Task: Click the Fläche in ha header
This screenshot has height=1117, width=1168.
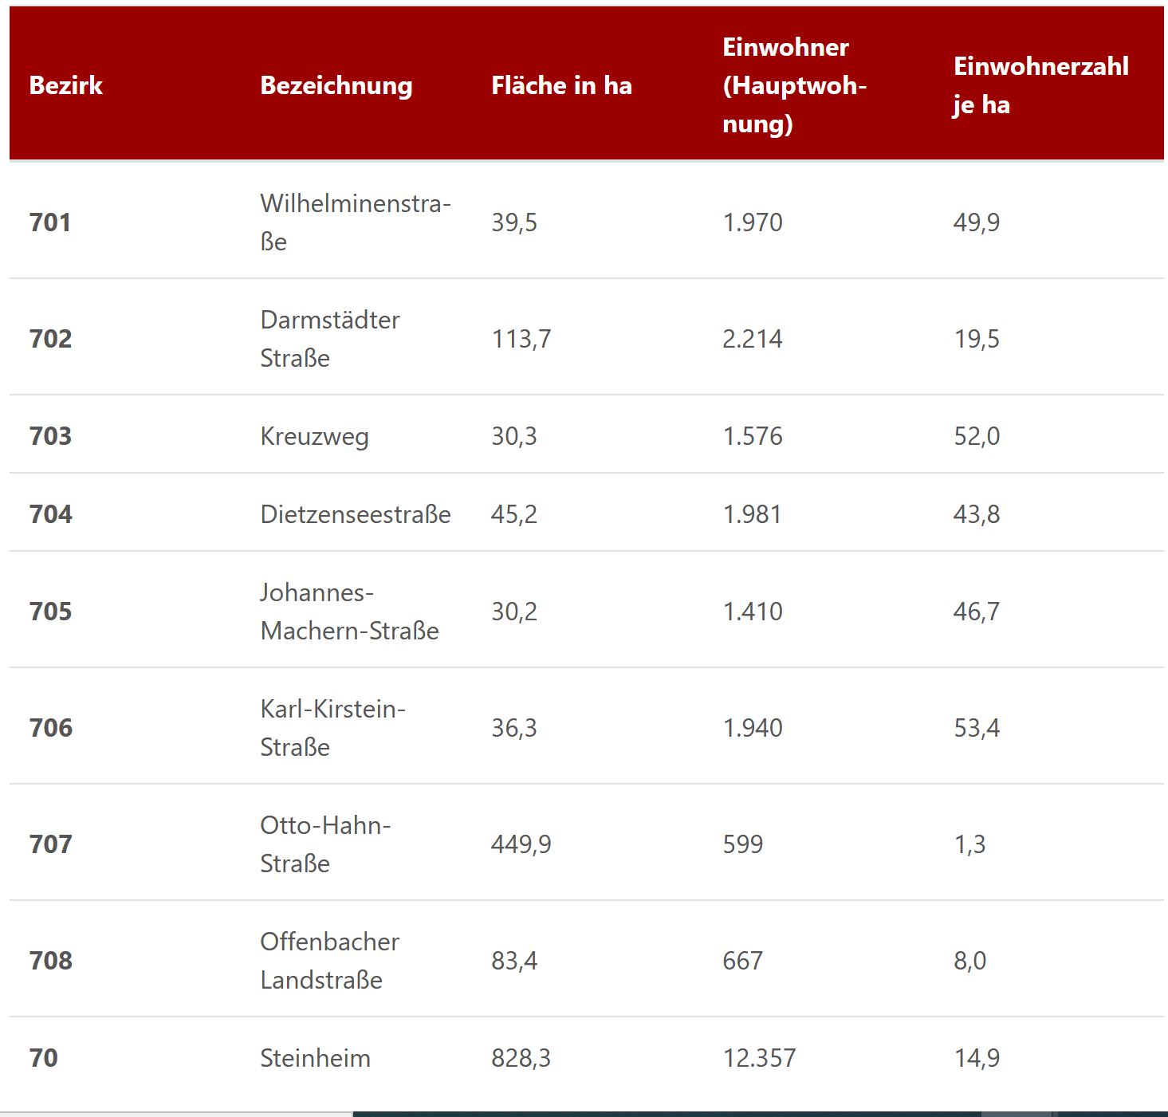Action: click(561, 85)
